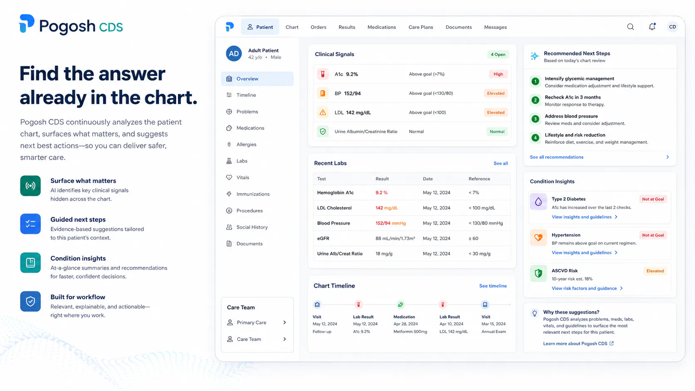Open Documents in the top navigation
This screenshot has width=695, height=391.
tap(458, 27)
